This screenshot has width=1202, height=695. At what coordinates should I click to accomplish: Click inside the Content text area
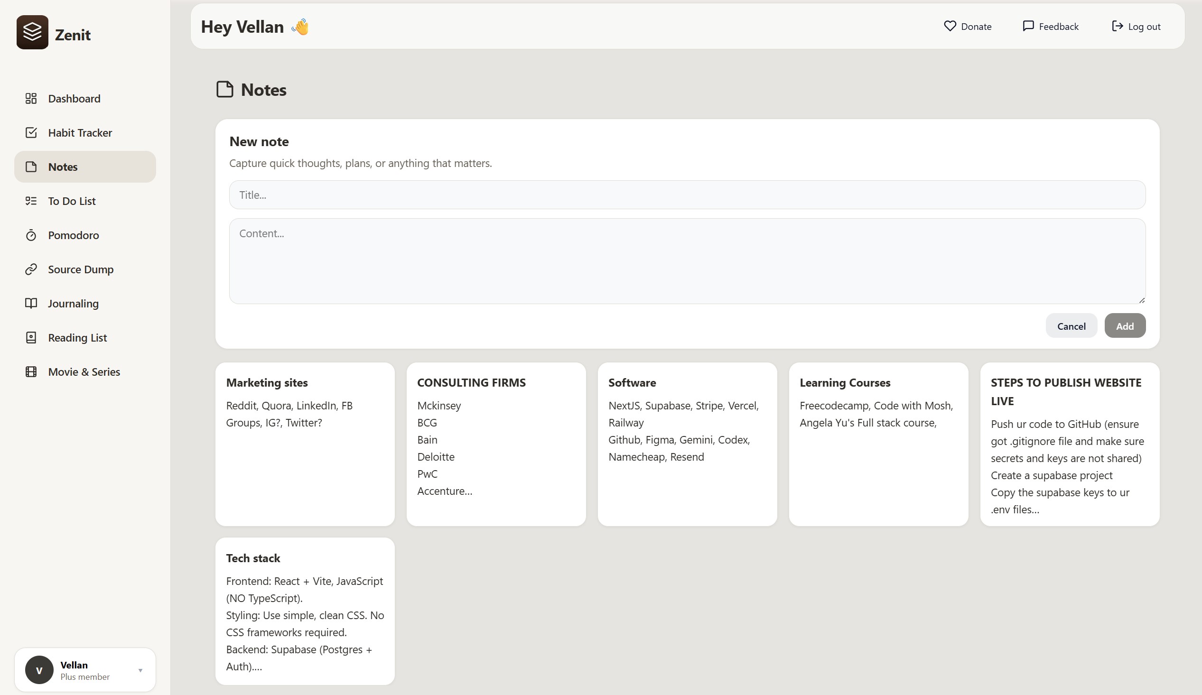(x=687, y=261)
